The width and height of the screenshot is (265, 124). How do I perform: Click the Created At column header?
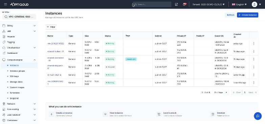click(x=237, y=36)
